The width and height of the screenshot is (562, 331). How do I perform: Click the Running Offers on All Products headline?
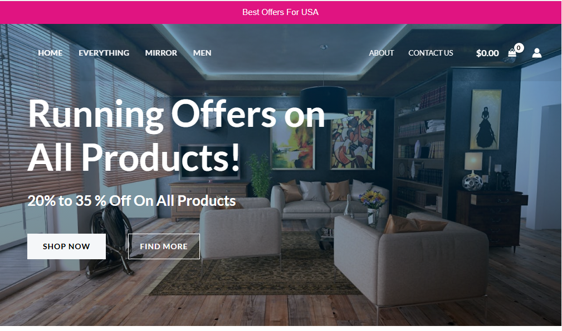tap(176, 136)
